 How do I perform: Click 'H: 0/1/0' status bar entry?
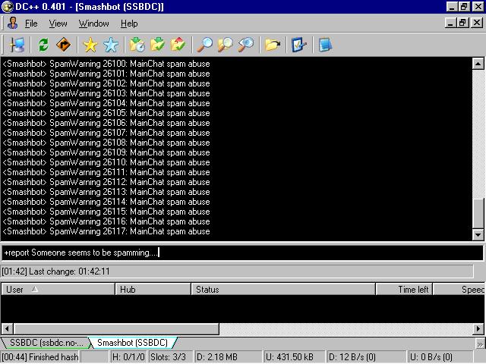click(x=128, y=357)
